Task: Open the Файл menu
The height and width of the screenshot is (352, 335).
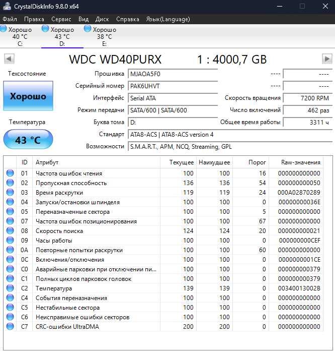Action: coord(10,19)
